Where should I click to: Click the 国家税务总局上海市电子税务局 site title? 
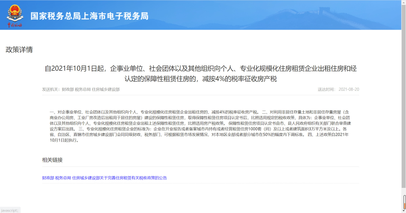[89, 16]
